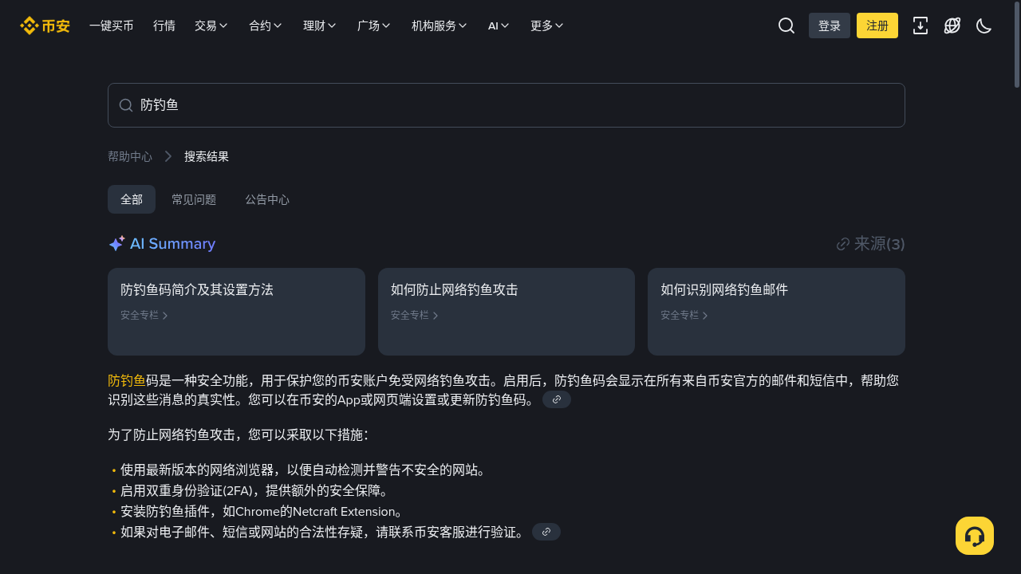The width and height of the screenshot is (1021, 574).
Task: Open 一键买币 in the navigation
Action: 112,26
